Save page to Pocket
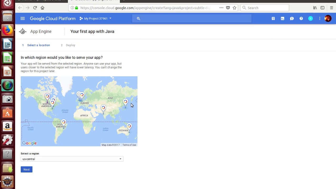The width and height of the screenshot is (336, 189). coord(228,8)
